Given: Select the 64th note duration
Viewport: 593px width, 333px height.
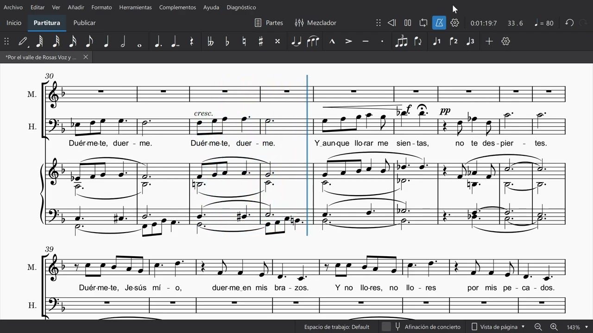Looking at the screenshot, I should [x=39, y=41].
